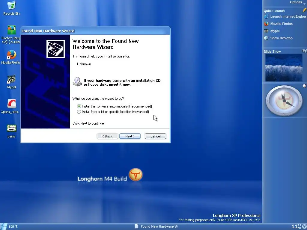Click the Found New Hardware taskbar button

pos(156,226)
